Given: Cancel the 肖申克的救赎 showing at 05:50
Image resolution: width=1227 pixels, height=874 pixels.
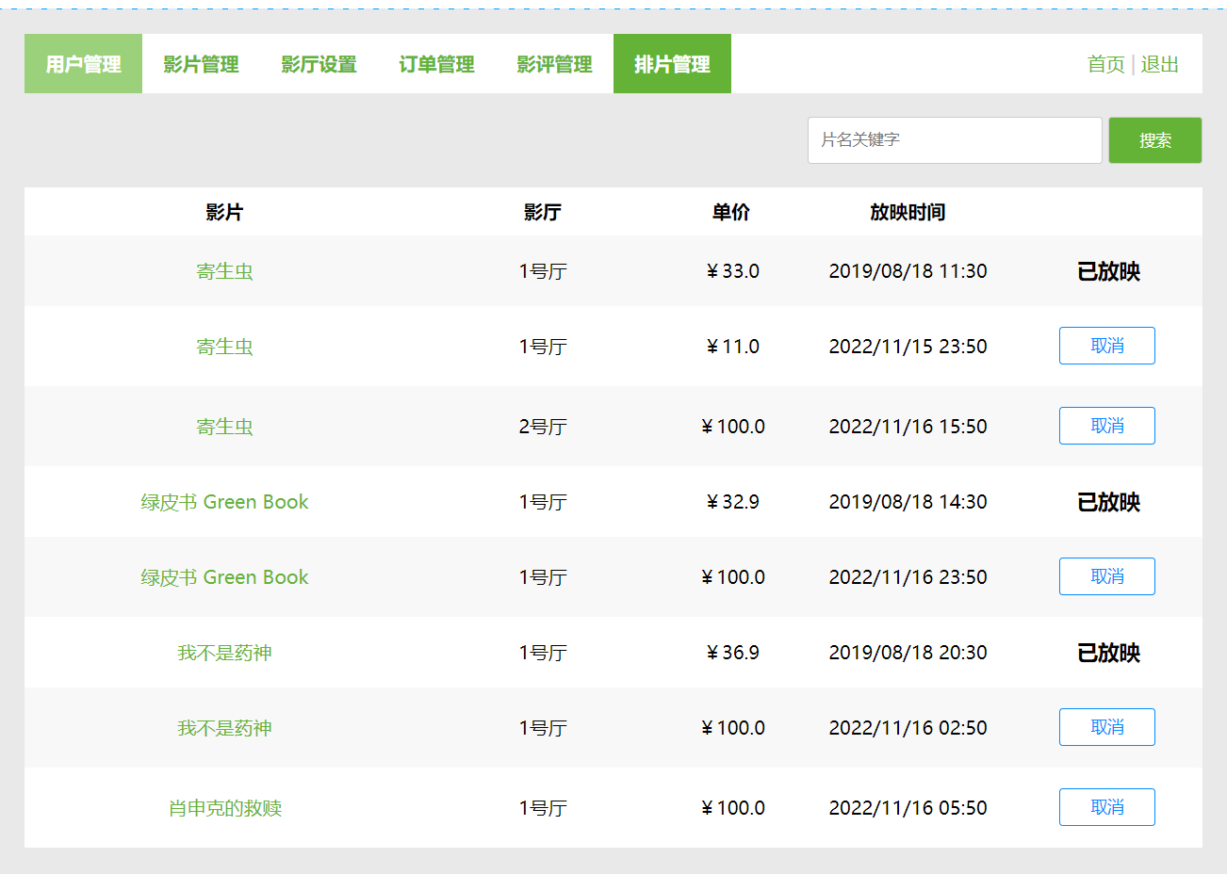Looking at the screenshot, I should [x=1106, y=807].
